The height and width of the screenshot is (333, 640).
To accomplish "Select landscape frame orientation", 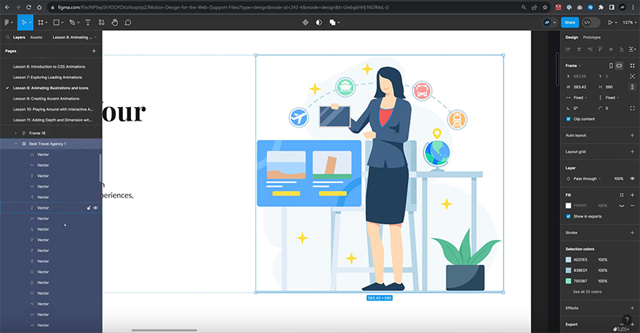I will point(619,66).
